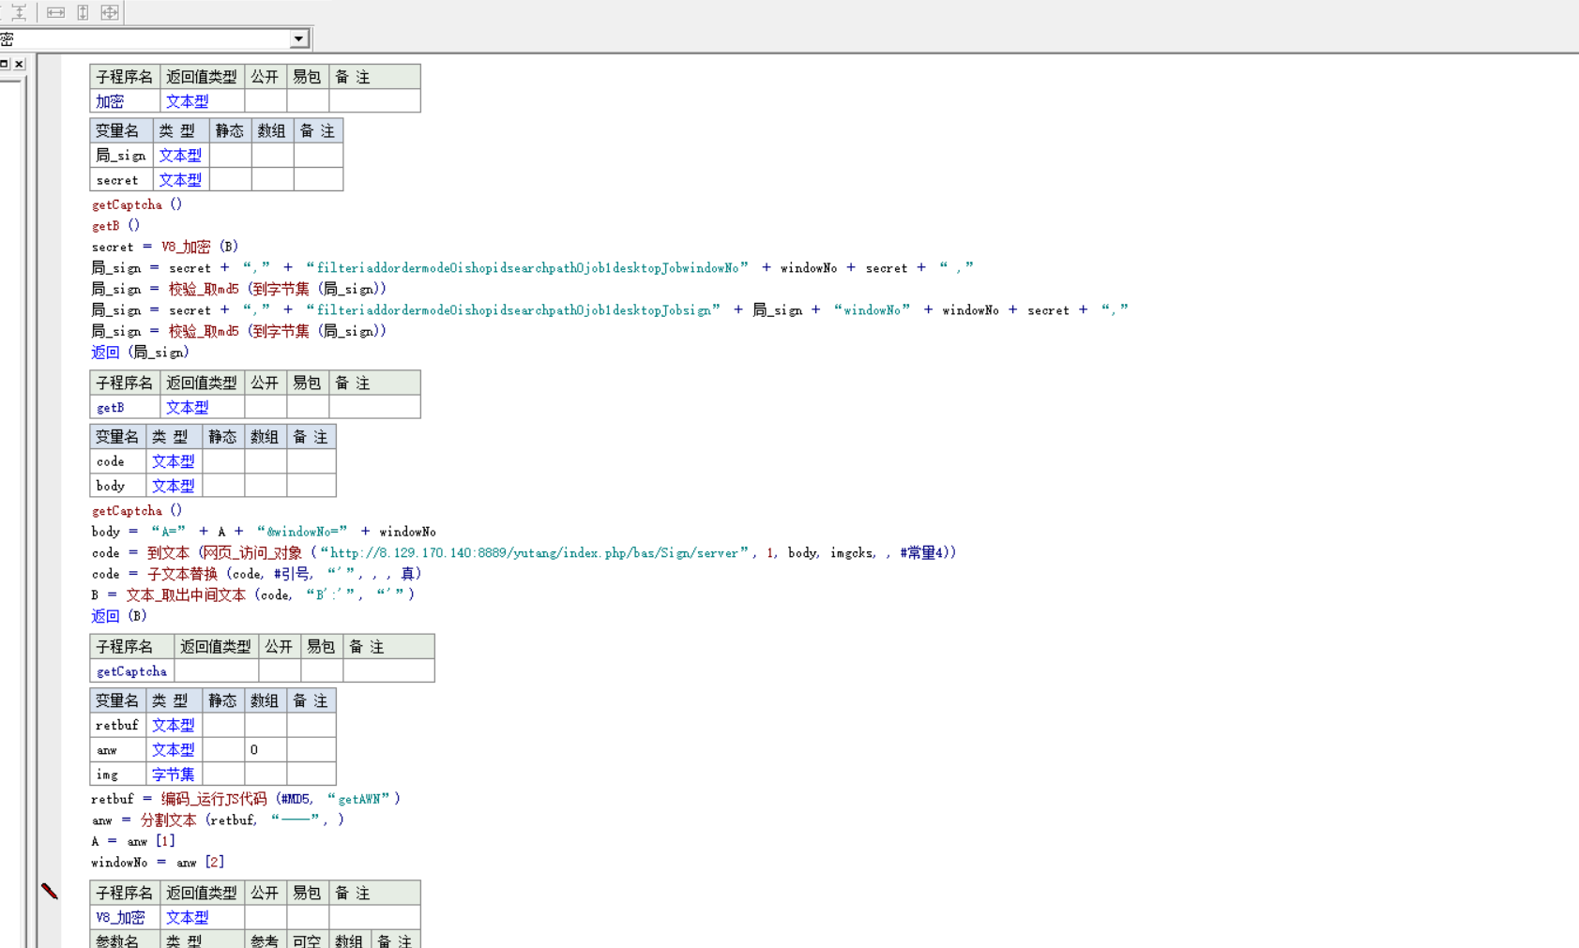Click the URL string http://8.129.170.140:8889
1579x948 pixels.
(x=535, y=553)
